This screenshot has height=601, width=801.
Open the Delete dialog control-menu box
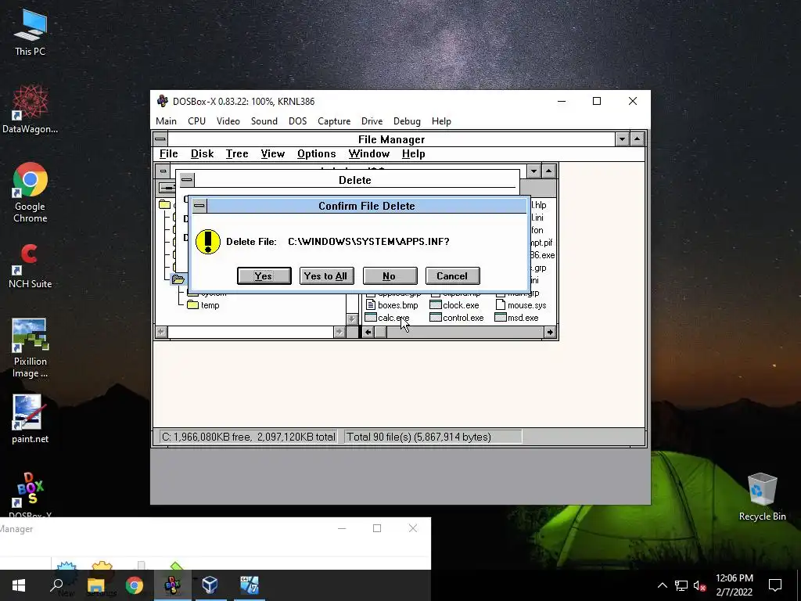click(187, 180)
